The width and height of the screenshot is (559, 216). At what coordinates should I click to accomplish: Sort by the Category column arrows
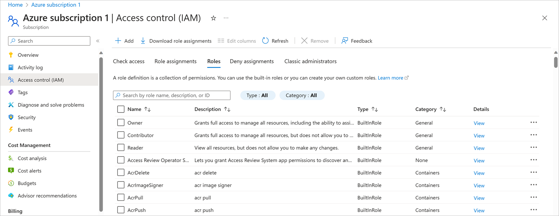coord(443,110)
